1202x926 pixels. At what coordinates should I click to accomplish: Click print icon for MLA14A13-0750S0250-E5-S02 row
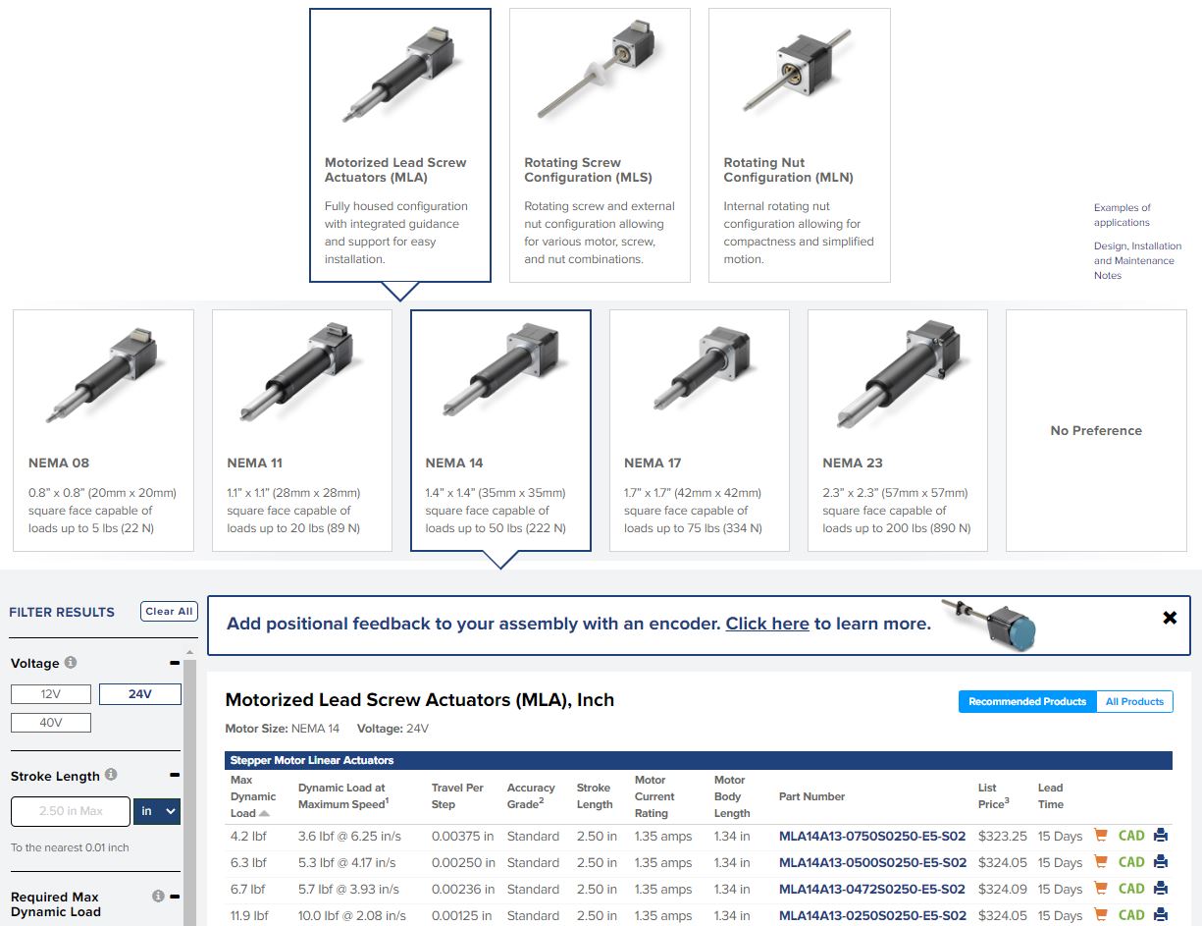click(x=1161, y=836)
